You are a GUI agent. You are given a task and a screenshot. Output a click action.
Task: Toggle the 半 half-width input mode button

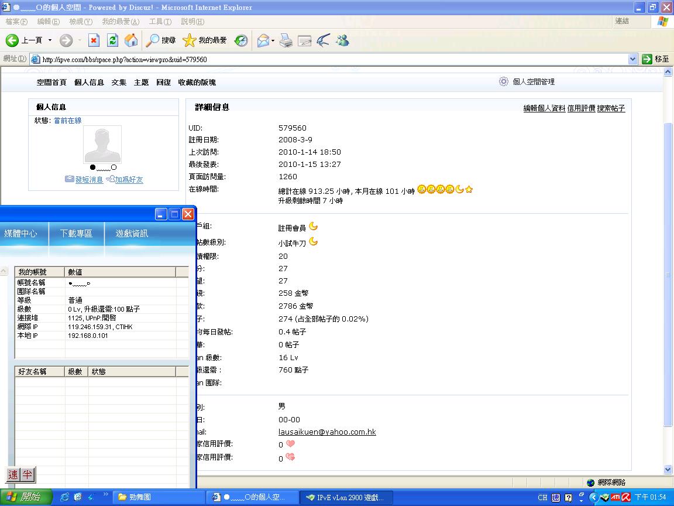[x=27, y=475]
